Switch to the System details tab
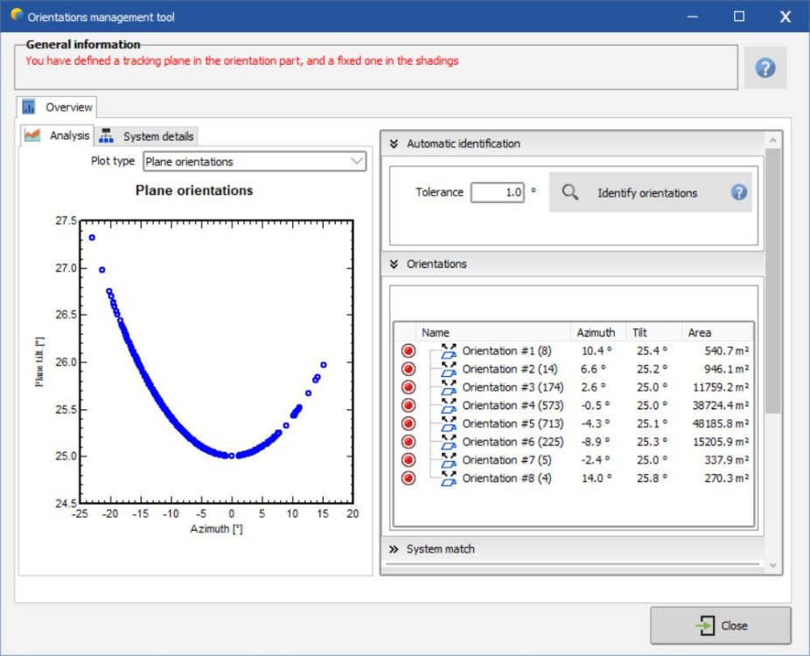Viewport: 810px width, 656px height. click(148, 136)
